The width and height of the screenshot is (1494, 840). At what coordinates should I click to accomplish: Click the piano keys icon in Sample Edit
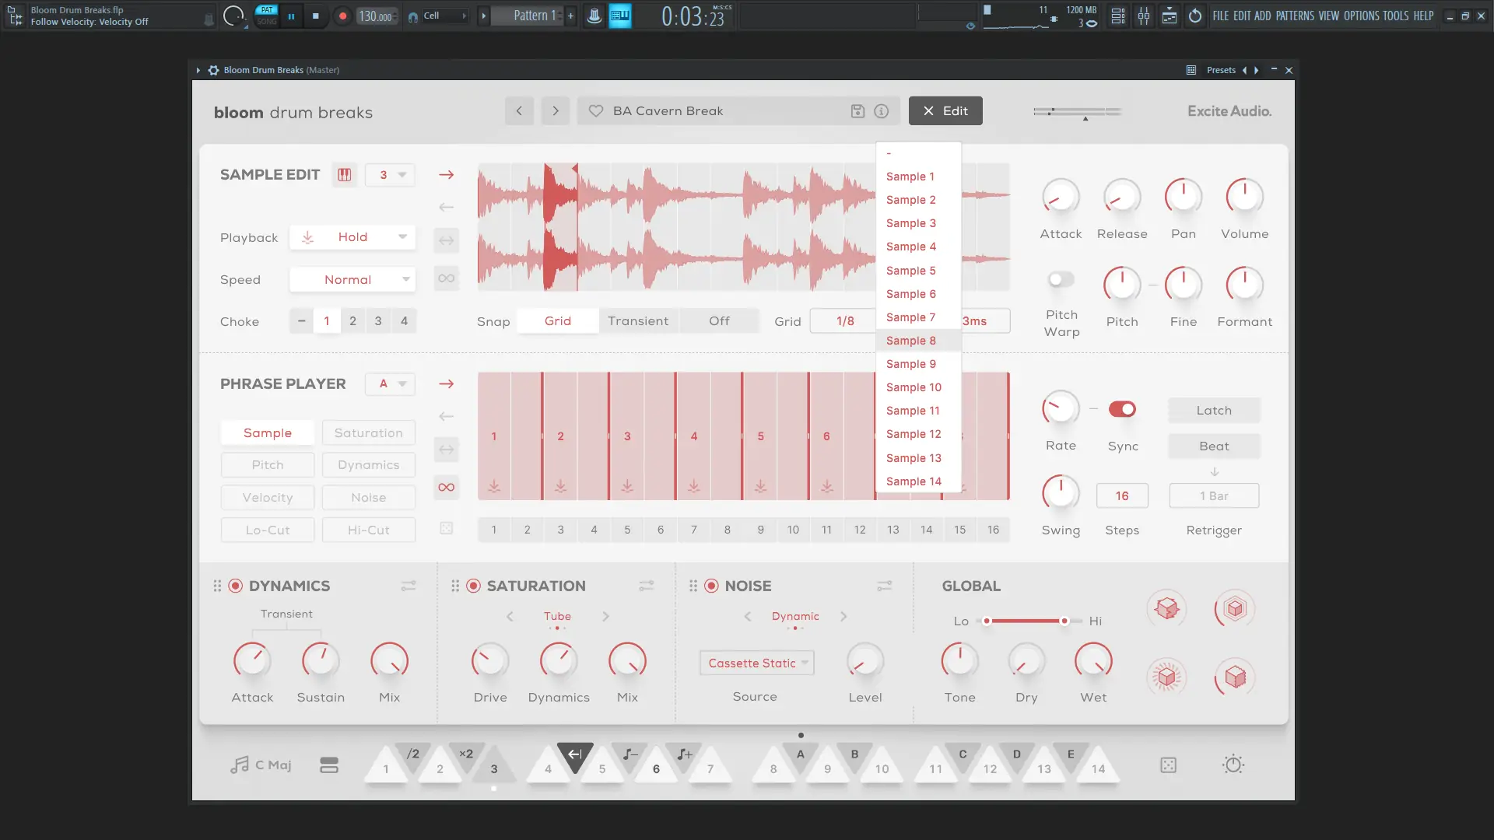(x=344, y=175)
